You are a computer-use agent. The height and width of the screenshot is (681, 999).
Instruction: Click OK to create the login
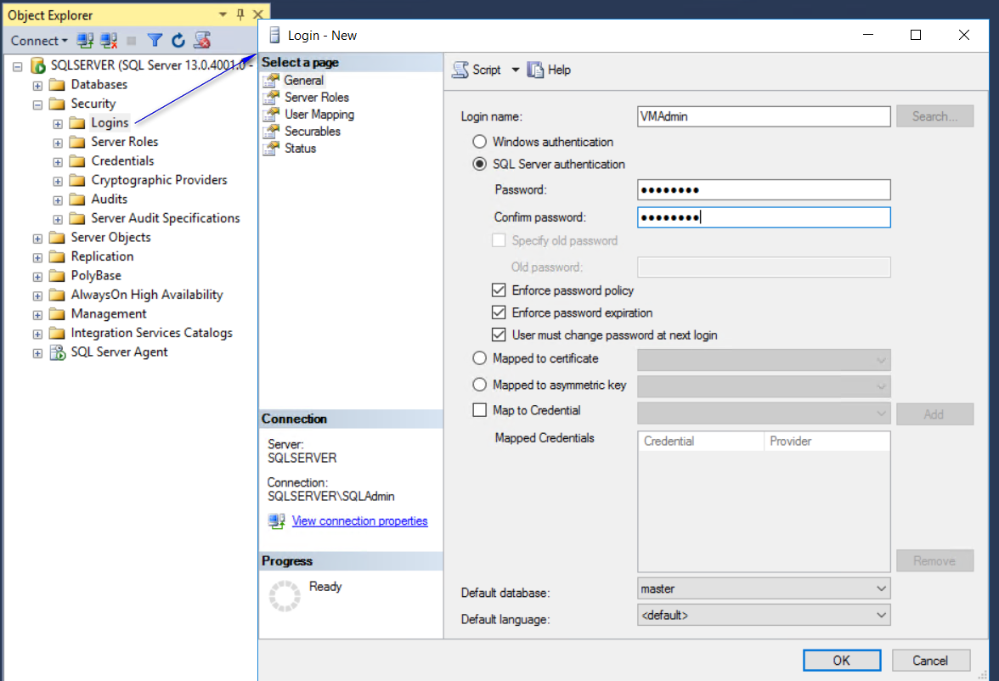(842, 661)
